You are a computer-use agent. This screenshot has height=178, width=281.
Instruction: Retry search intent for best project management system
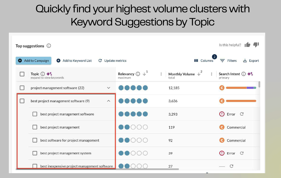pos(242,153)
